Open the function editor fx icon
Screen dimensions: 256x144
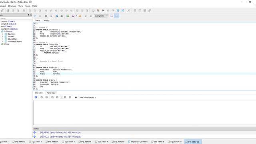click(x=103, y=10)
